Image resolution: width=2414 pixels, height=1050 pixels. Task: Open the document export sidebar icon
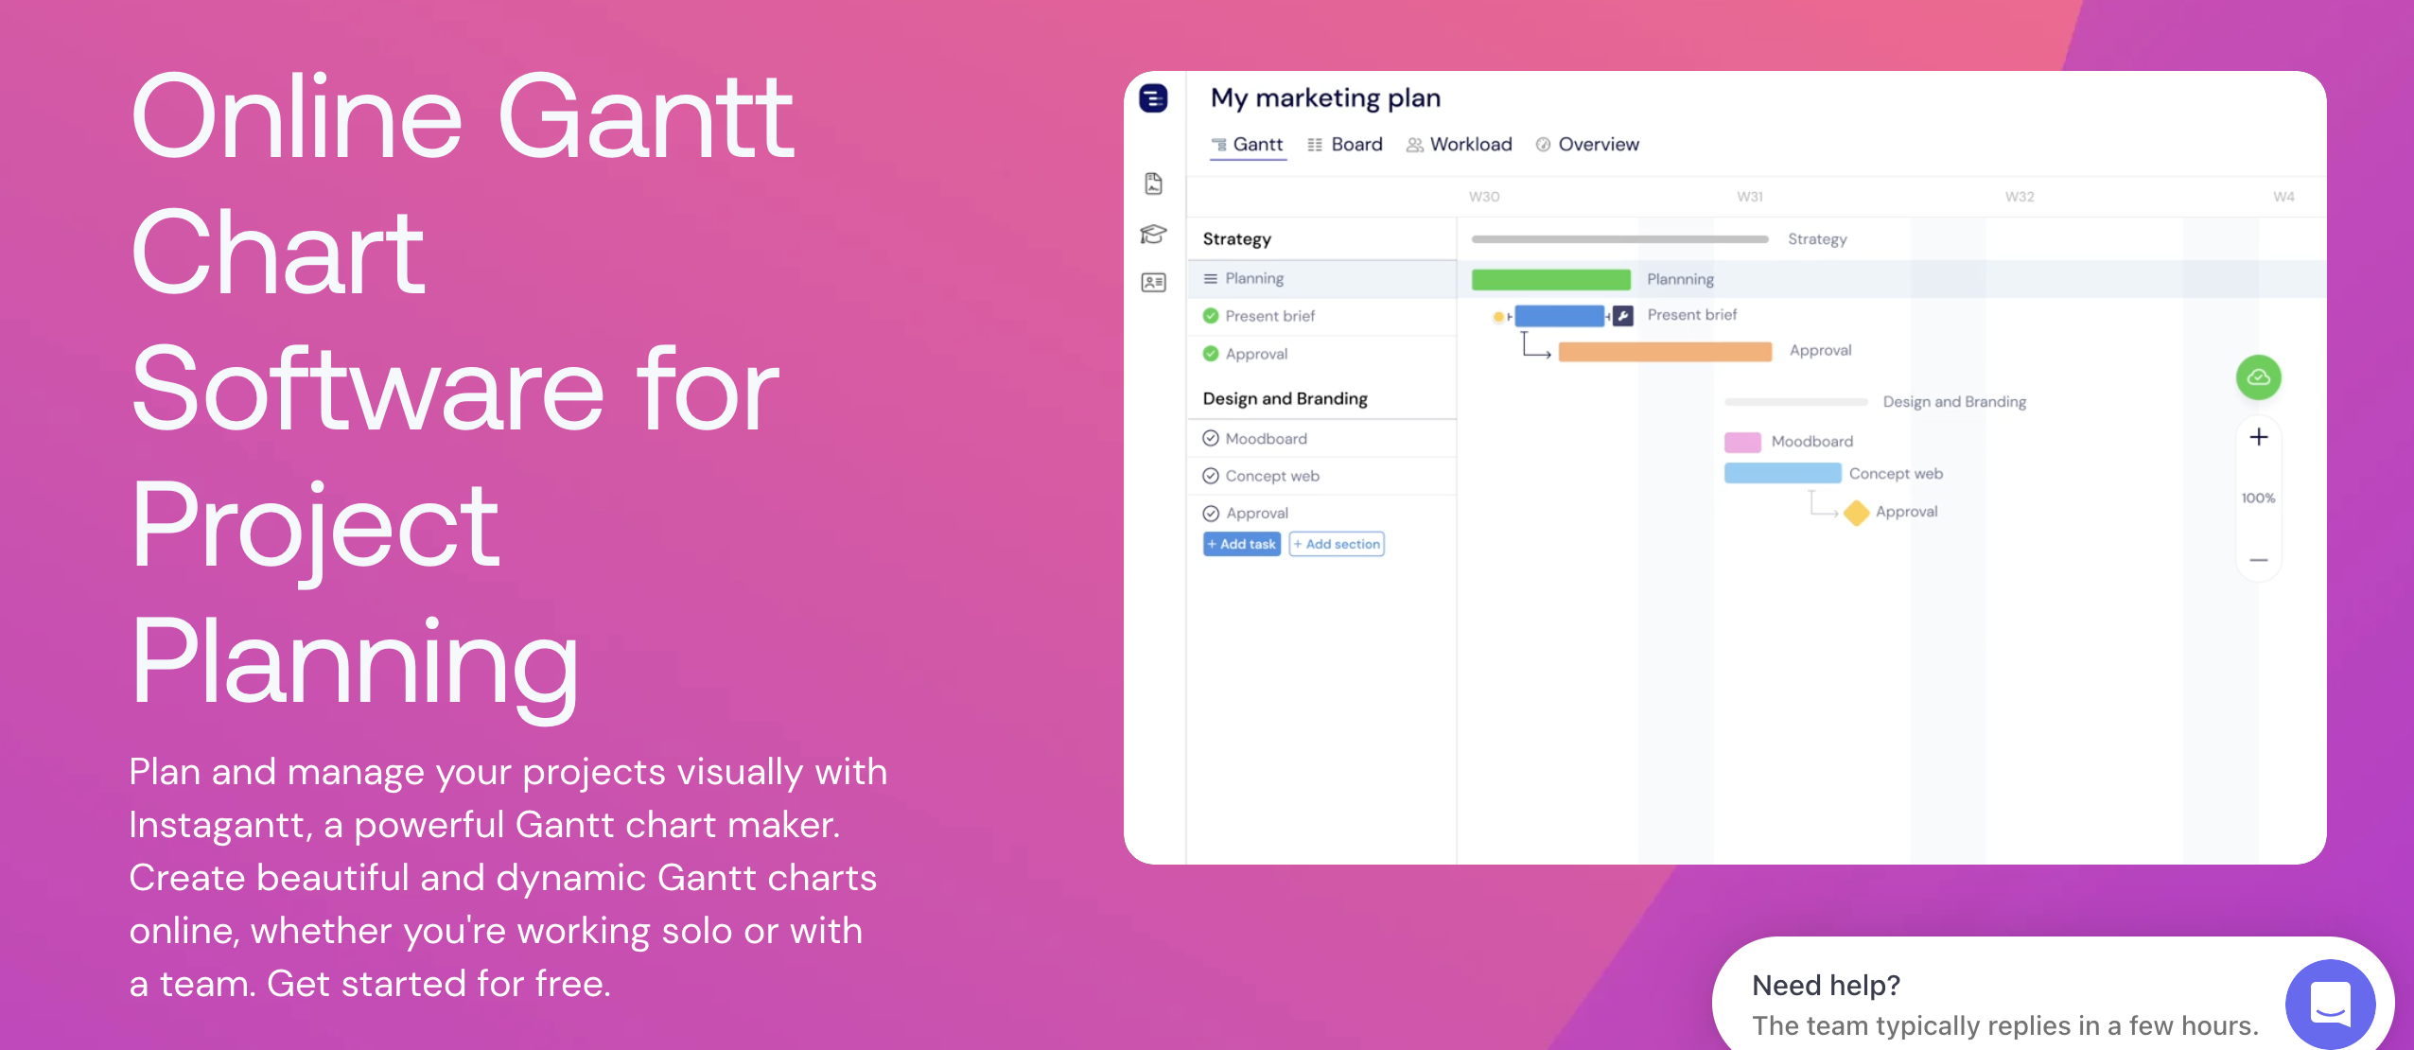[1153, 184]
